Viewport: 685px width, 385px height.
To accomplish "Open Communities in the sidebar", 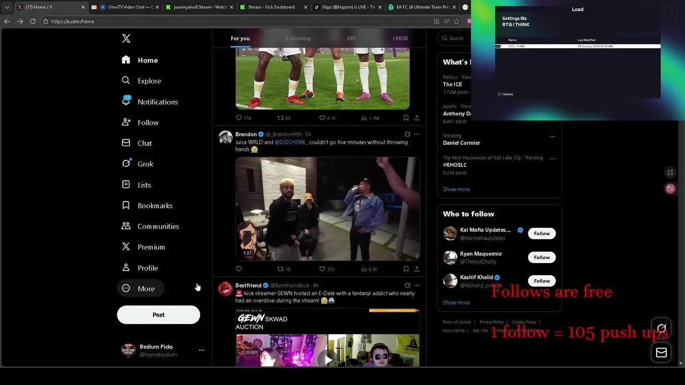I will coord(151,226).
